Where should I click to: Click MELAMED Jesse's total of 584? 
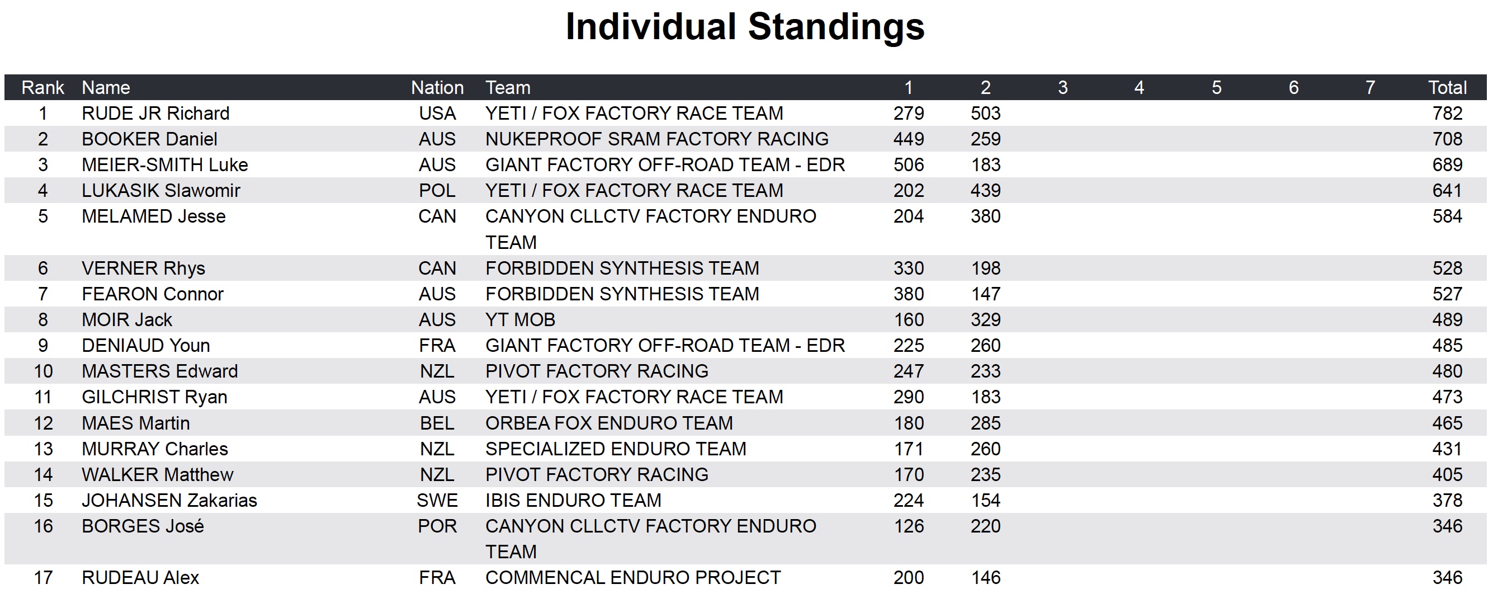click(x=1447, y=216)
